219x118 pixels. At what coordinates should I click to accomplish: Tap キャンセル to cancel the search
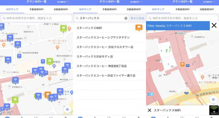138,18
